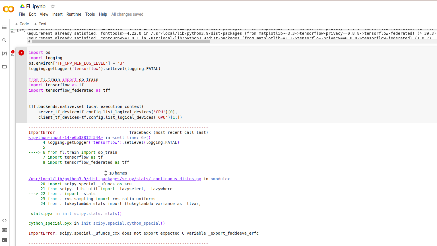Add a new text cell
The width and height of the screenshot is (437, 246).
click(x=40, y=24)
